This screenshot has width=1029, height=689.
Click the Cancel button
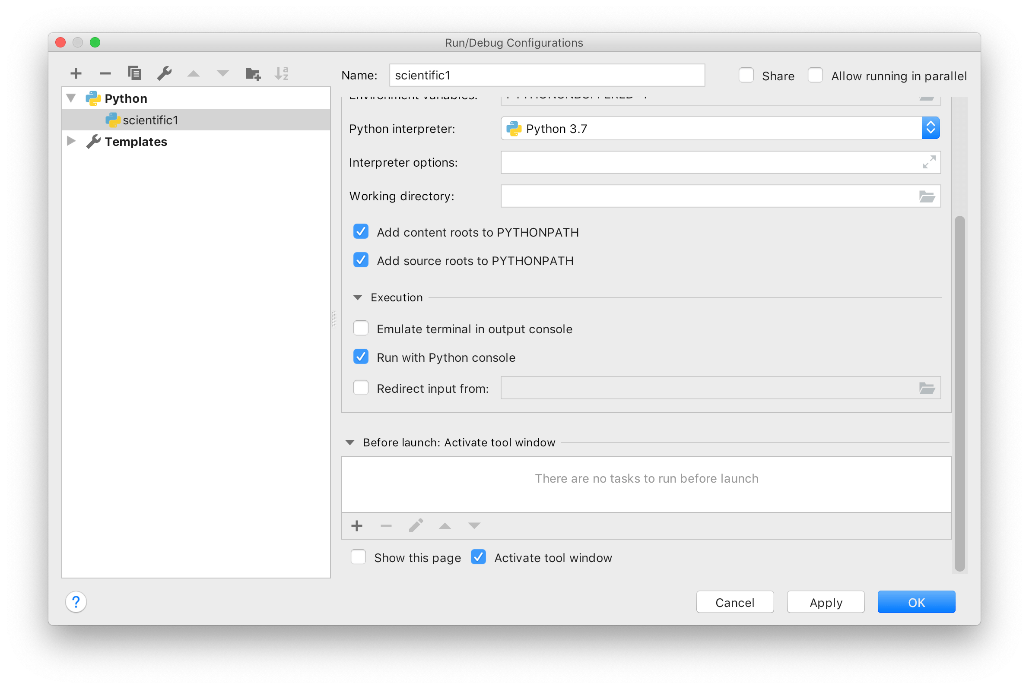click(x=735, y=602)
